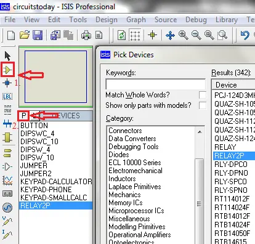Select the Tape Recorder Mode tool
The image size is (255, 244).
(7, 193)
